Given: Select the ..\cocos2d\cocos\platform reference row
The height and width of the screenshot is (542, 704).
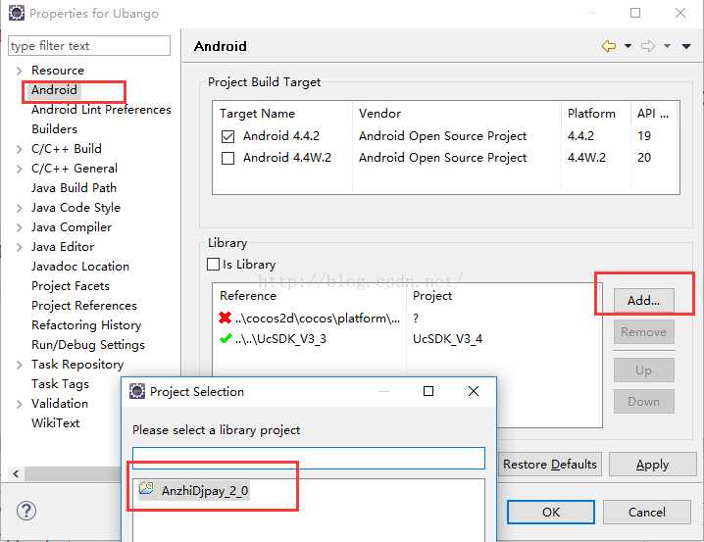Looking at the screenshot, I should (317, 319).
